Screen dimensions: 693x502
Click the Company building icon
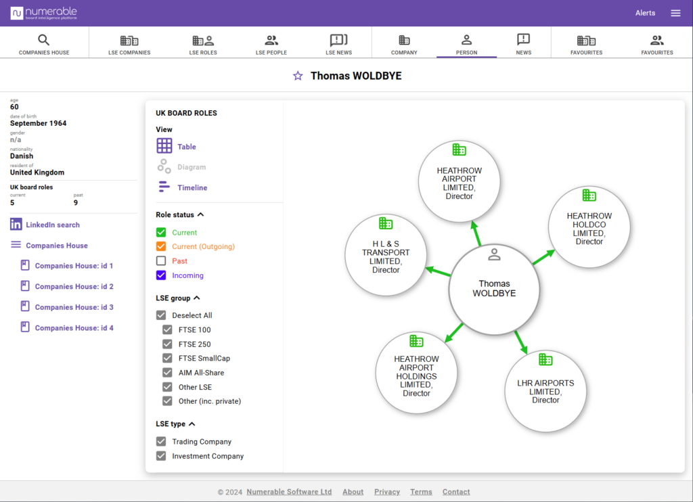click(x=404, y=40)
